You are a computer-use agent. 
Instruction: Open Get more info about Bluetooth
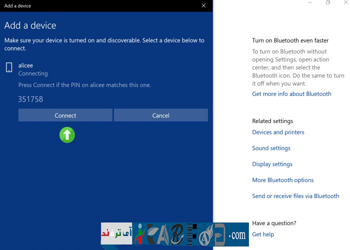click(291, 93)
